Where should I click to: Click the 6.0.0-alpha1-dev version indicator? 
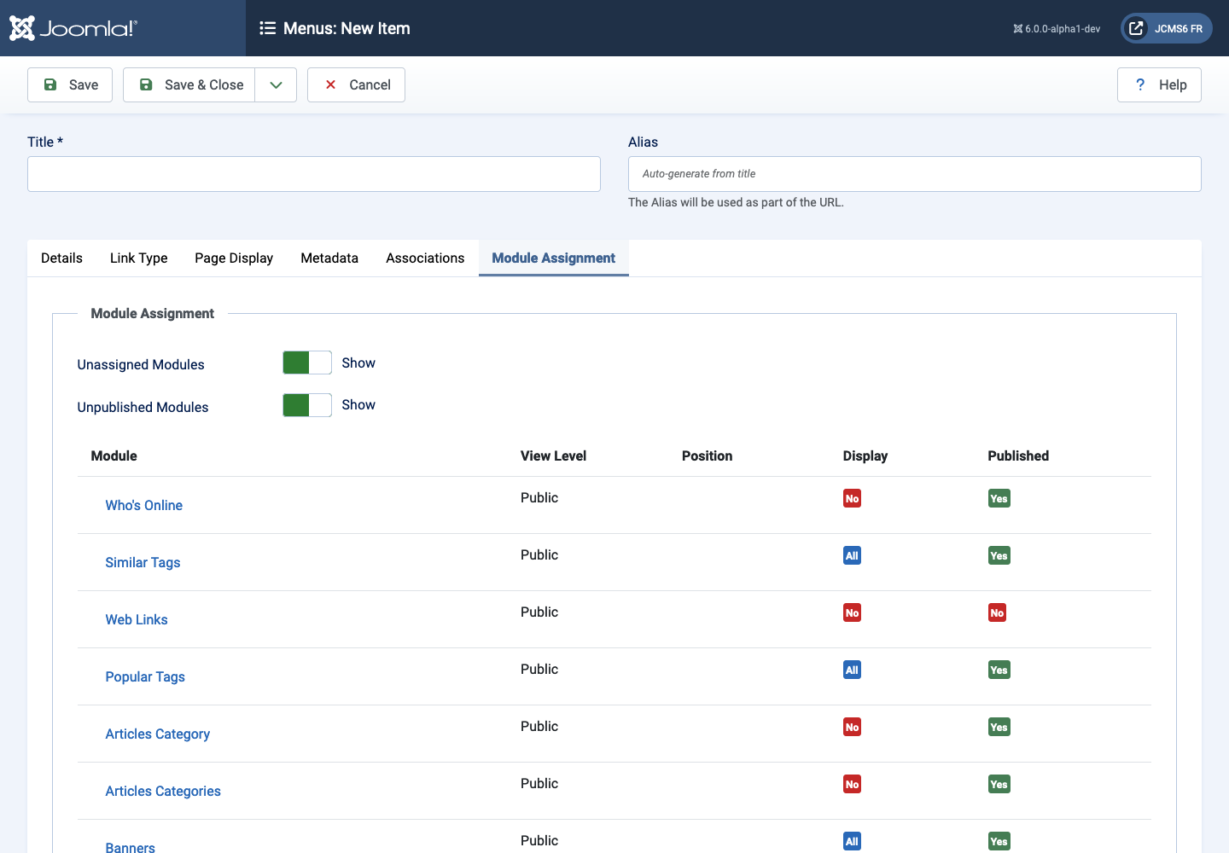pyautogui.click(x=1057, y=29)
